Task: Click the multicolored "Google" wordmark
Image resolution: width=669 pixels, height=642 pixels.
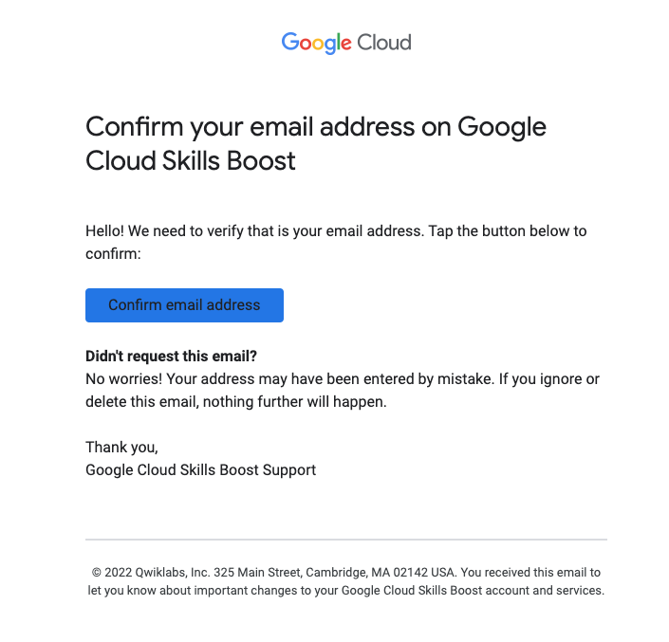Action: 316,43
